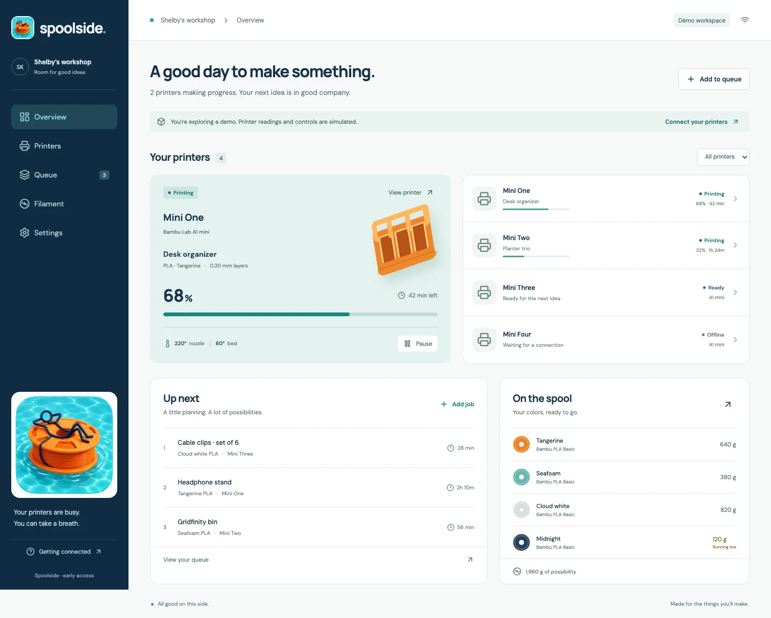The width and height of the screenshot is (771, 618).
Task: Click the Mini Two printer icon
Action: (484, 245)
